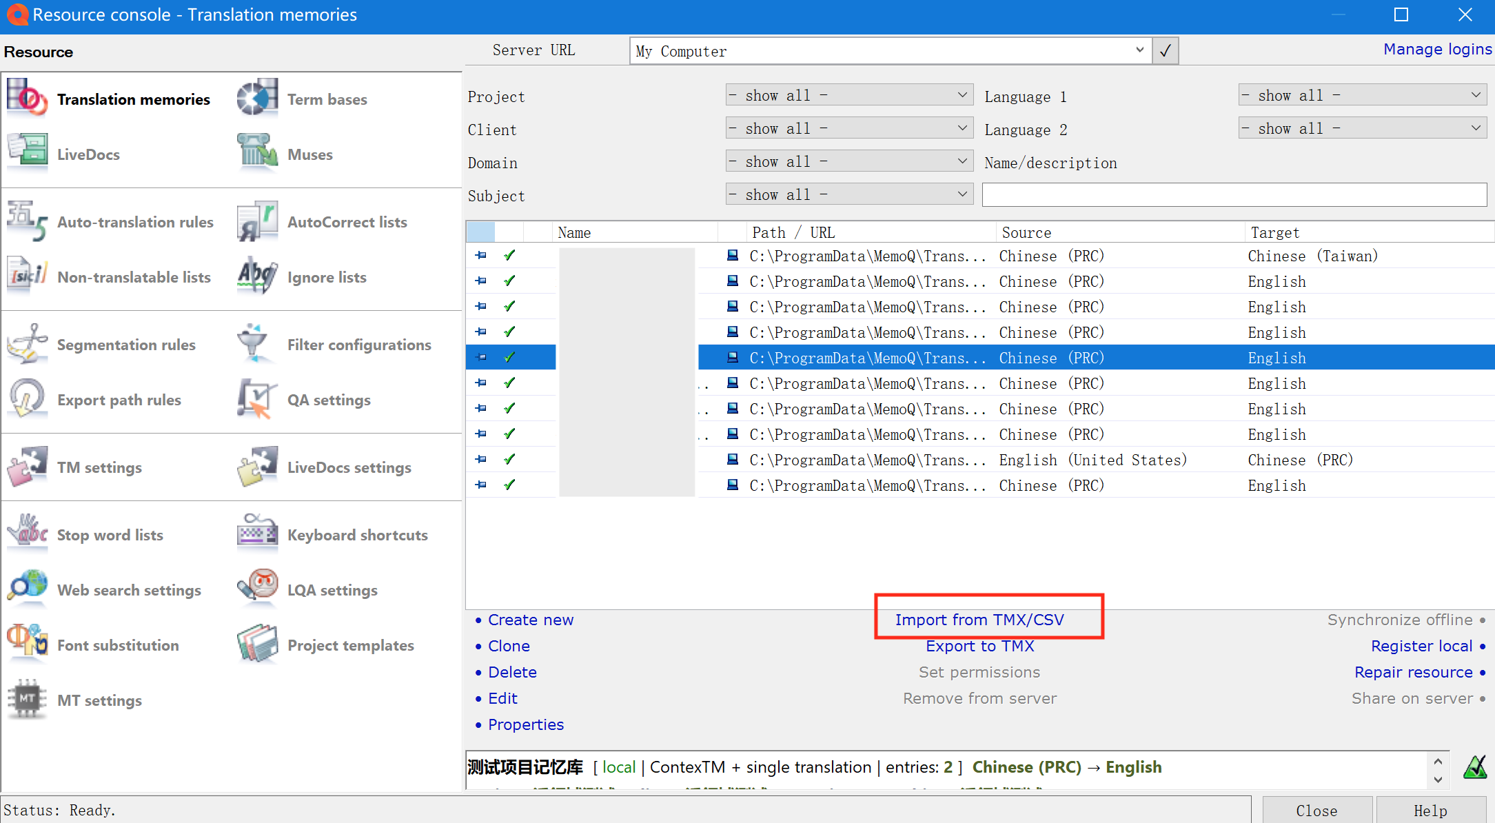Open the Client filter dropdown
Image resolution: width=1495 pixels, height=823 pixels.
tap(849, 128)
